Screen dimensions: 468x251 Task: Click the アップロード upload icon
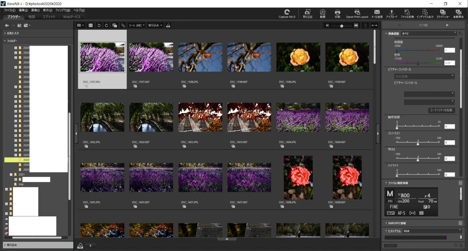pos(392,14)
